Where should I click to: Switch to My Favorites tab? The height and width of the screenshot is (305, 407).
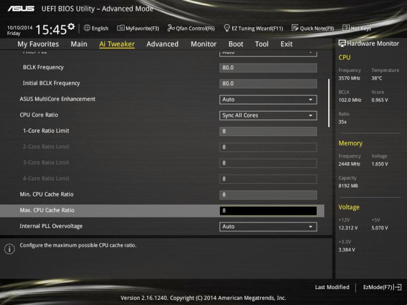click(38, 44)
